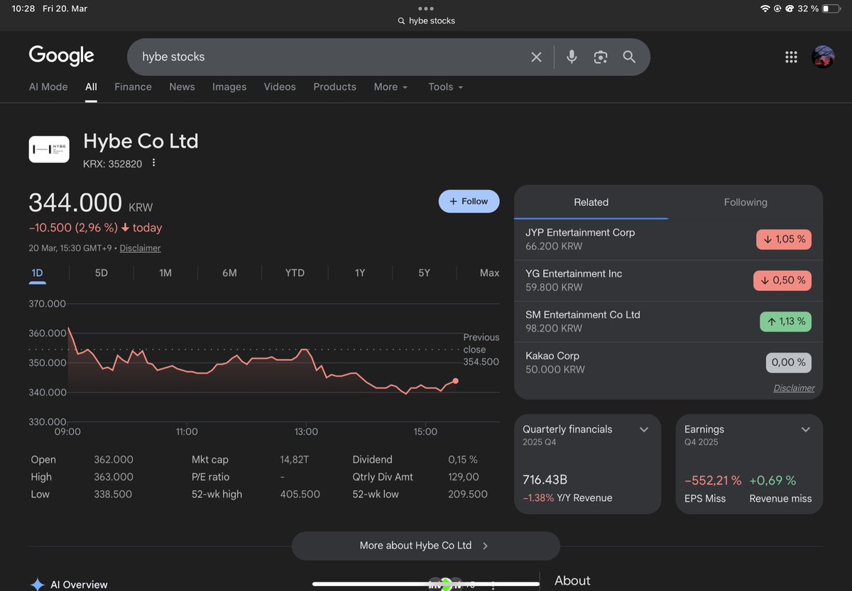Open the Google apps grid
Image resolution: width=852 pixels, height=591 pixels.
pyautogui.click(x=791, y=57)
